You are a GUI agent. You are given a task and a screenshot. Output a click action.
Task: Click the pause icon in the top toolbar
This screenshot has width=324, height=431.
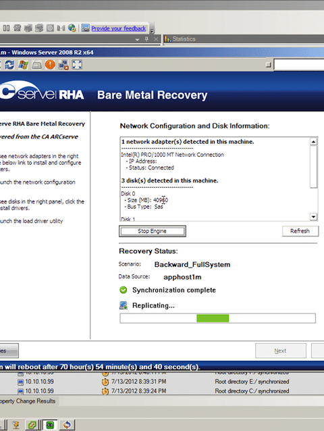coord(6,28)
